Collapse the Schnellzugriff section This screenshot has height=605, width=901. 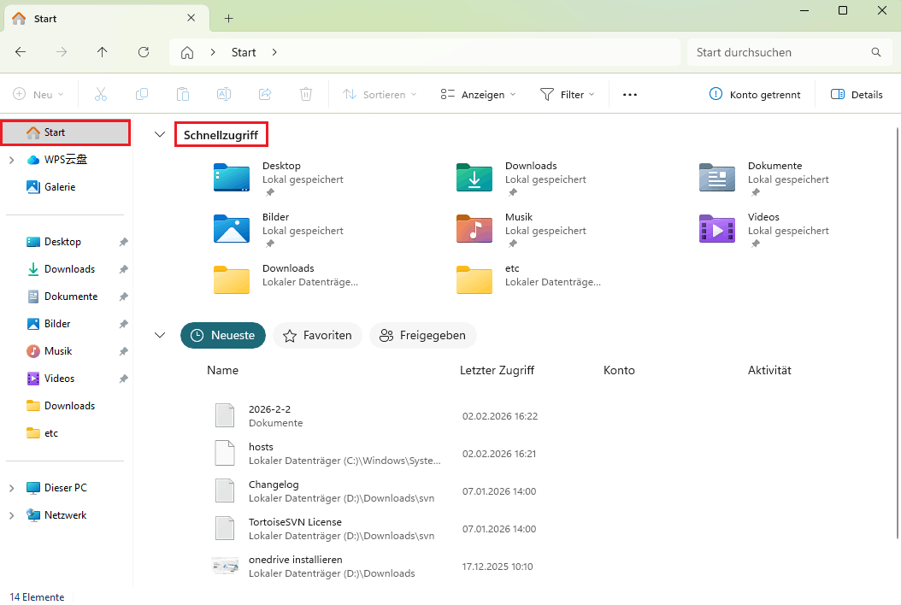tap(159, 135)
